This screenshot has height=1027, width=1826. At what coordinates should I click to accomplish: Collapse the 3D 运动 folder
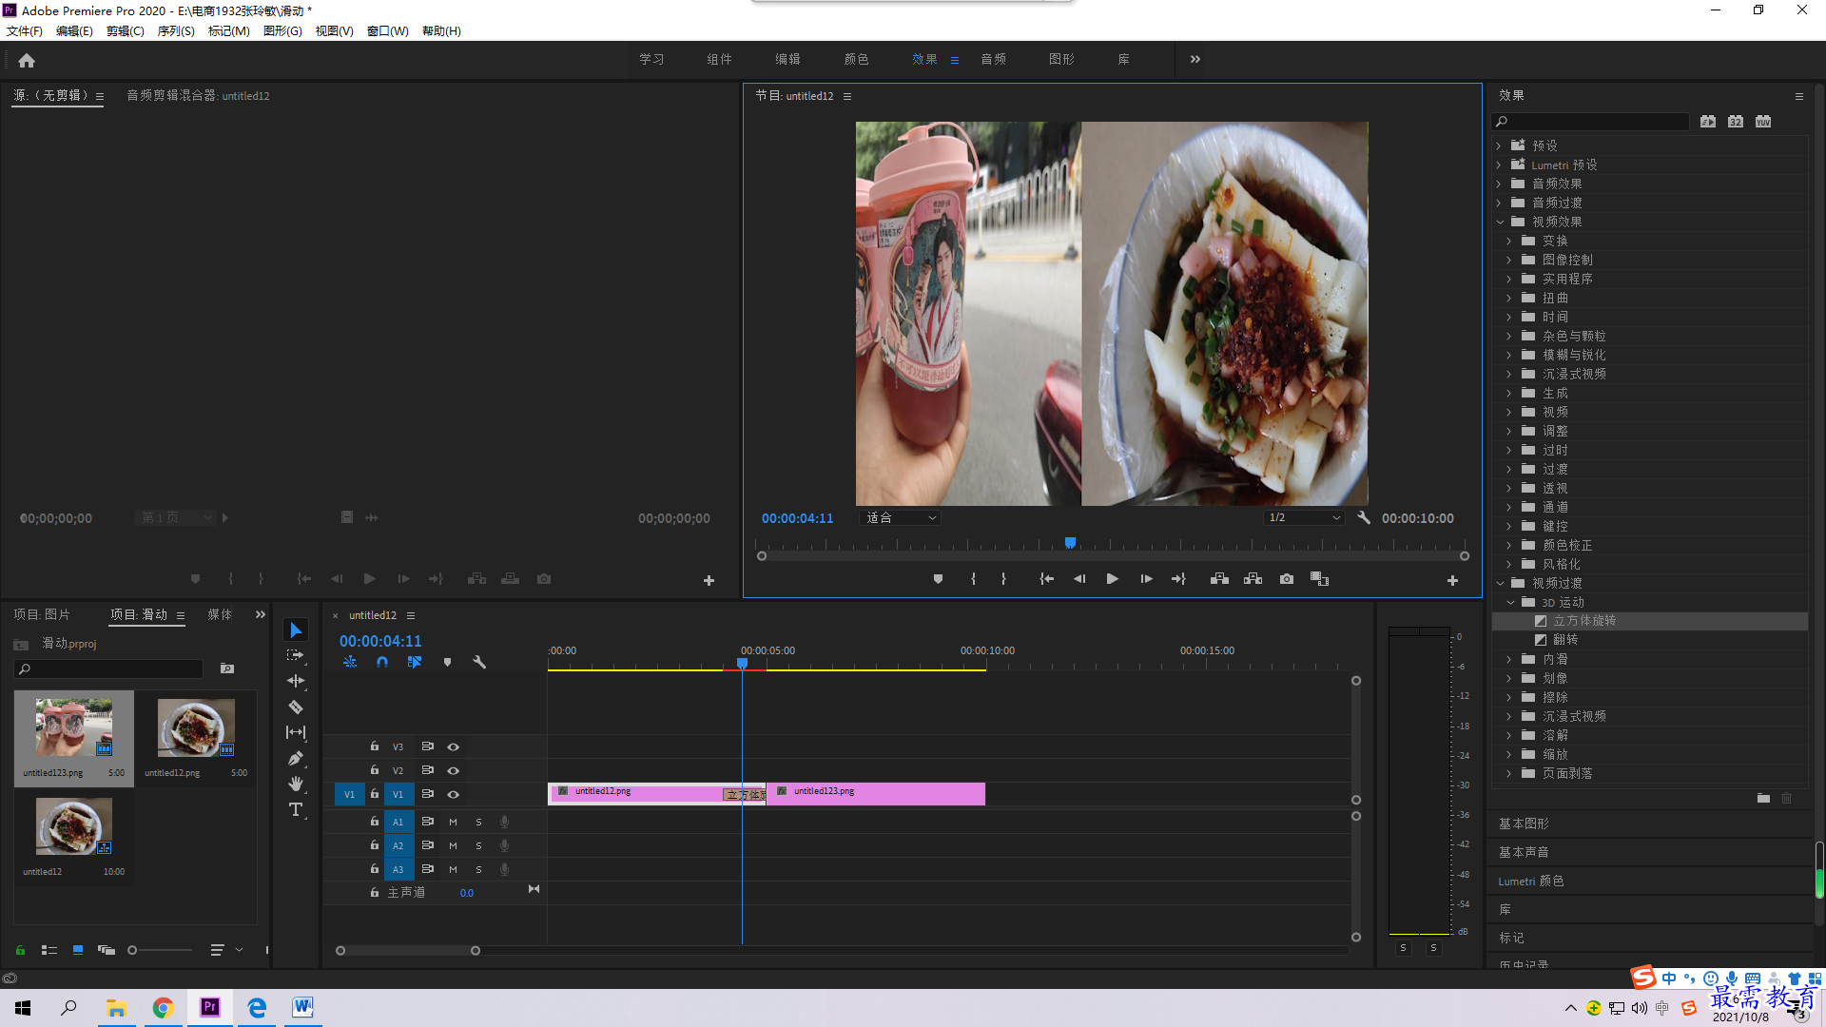point(1510,602)
